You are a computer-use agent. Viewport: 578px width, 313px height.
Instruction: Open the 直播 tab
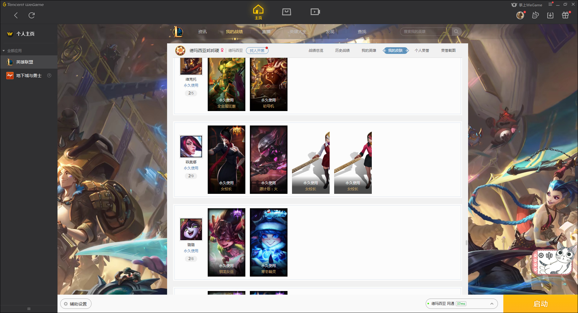click(266, 32)
